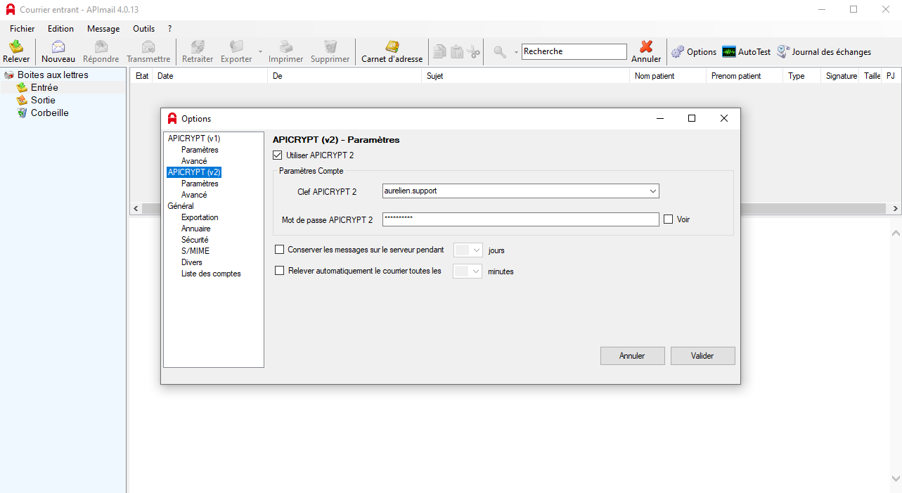The height and width of the screenshot is (493, 902).
Task: Open the Exportation options page
Action: (x=200, y=217)
